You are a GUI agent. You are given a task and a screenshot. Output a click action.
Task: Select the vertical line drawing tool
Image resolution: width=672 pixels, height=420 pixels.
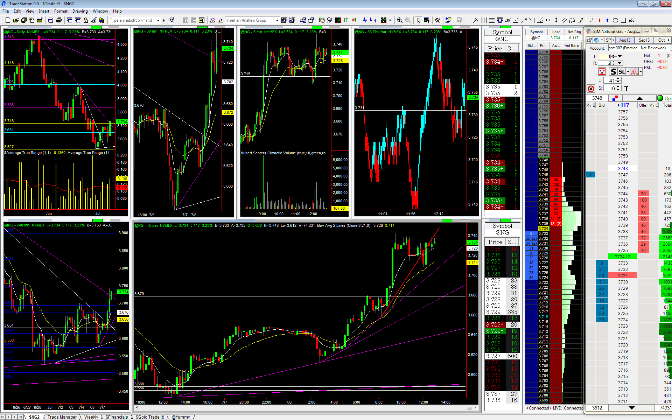tap(556, 20)
